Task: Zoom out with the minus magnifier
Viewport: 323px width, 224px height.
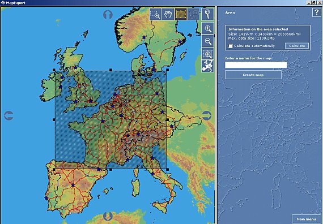Action: [x=207, y=41]
